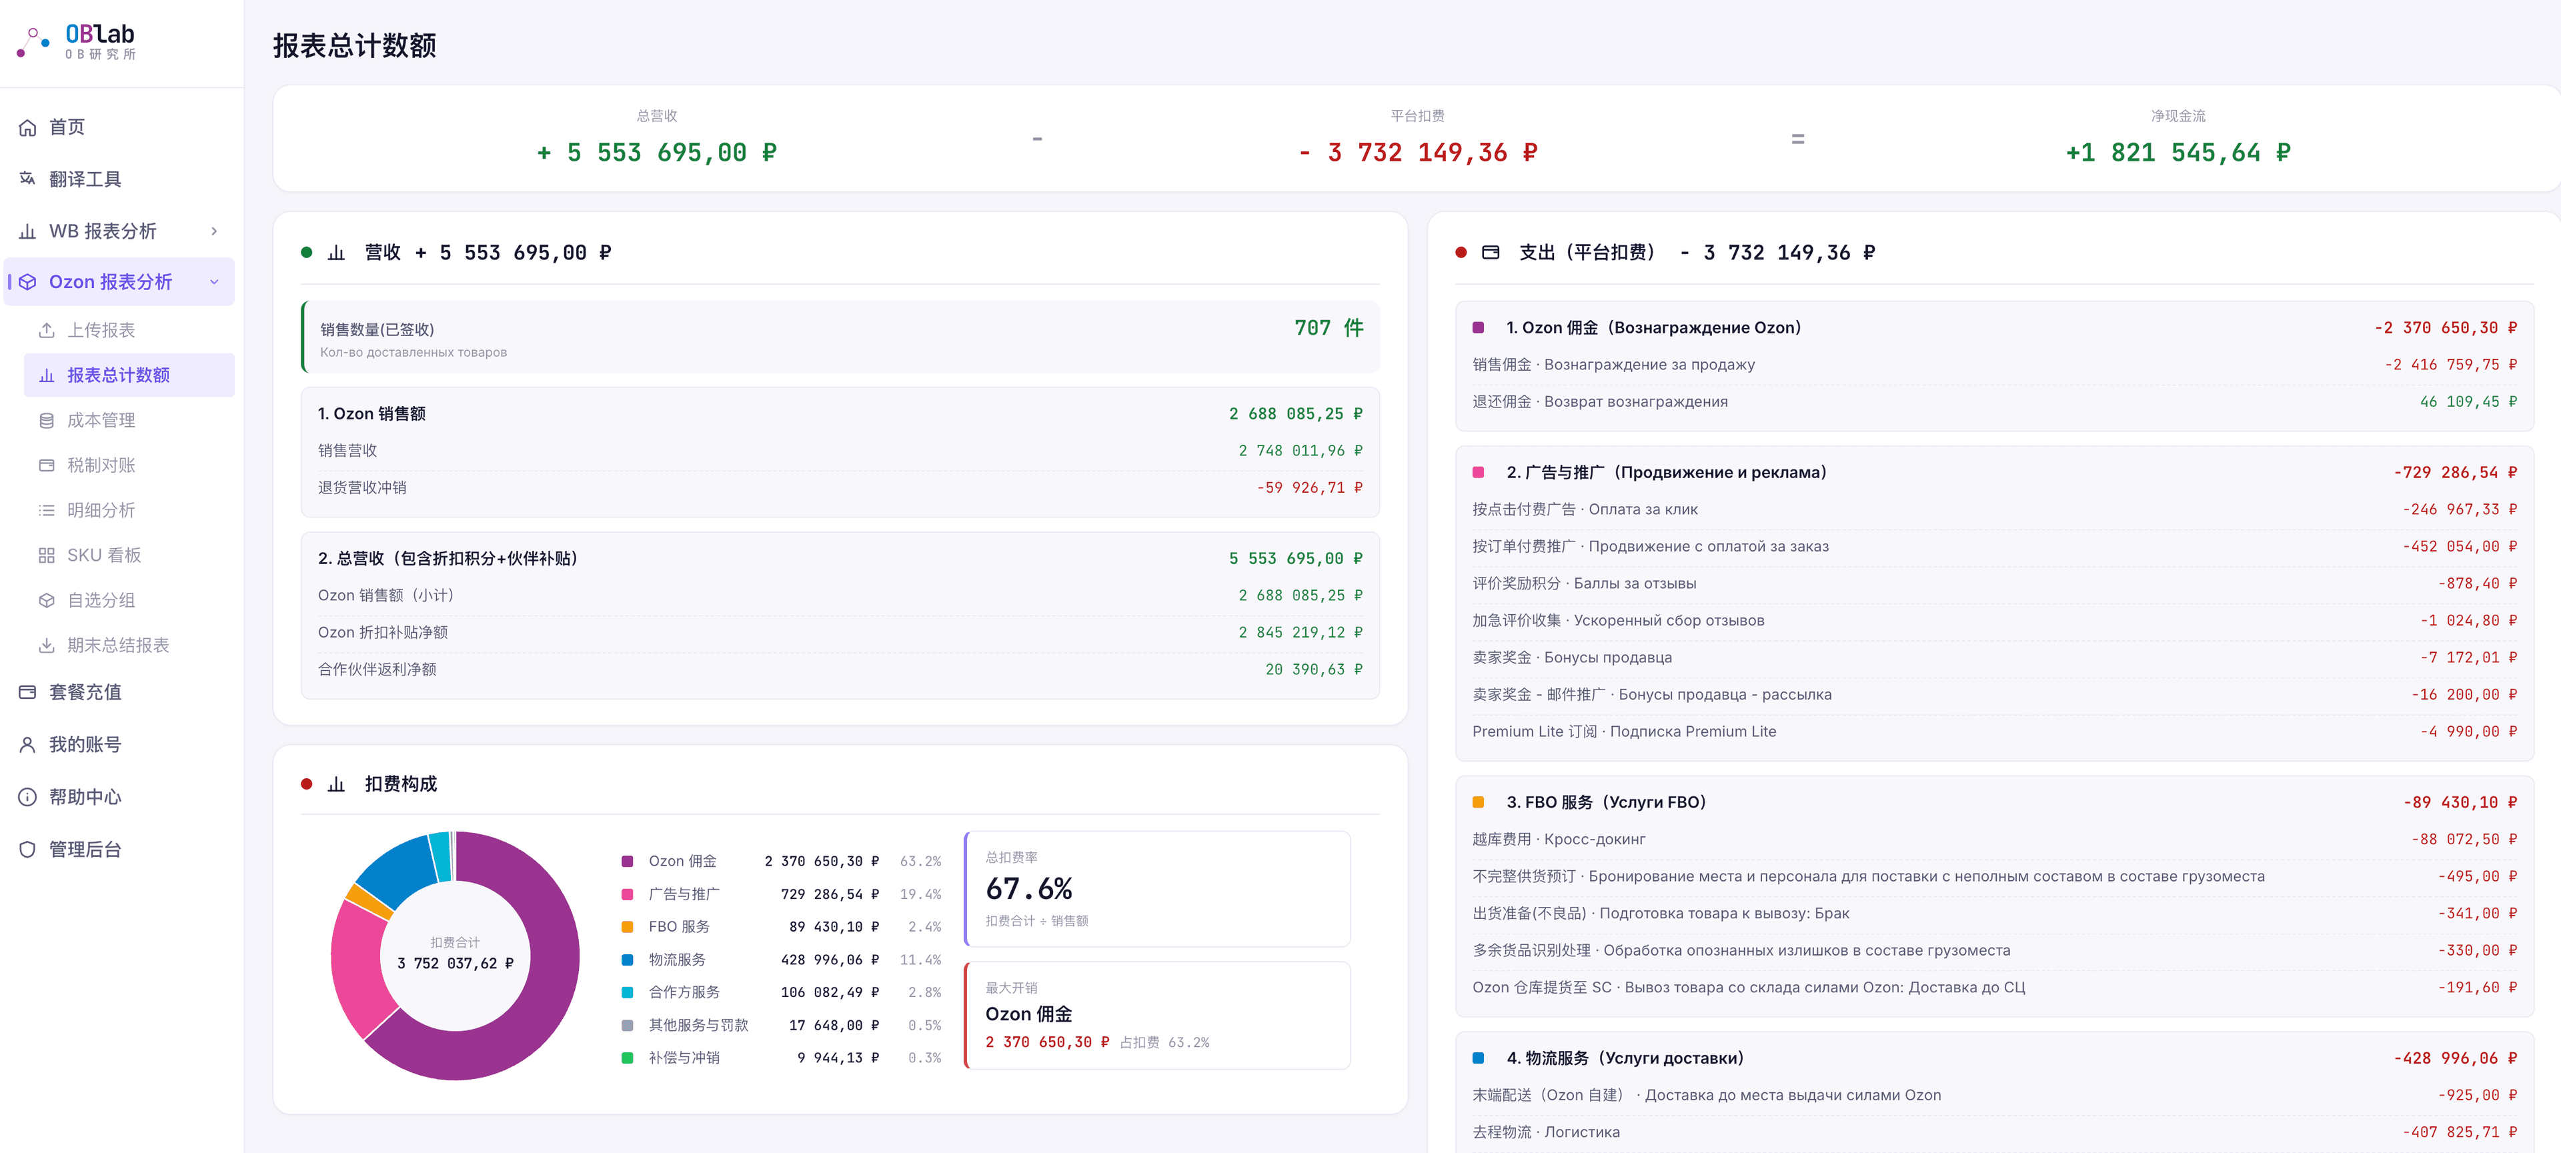Open 我的账号 page
Image resolution: width=2561 pixels, height=1153 pixels.
tap(119, 744)
